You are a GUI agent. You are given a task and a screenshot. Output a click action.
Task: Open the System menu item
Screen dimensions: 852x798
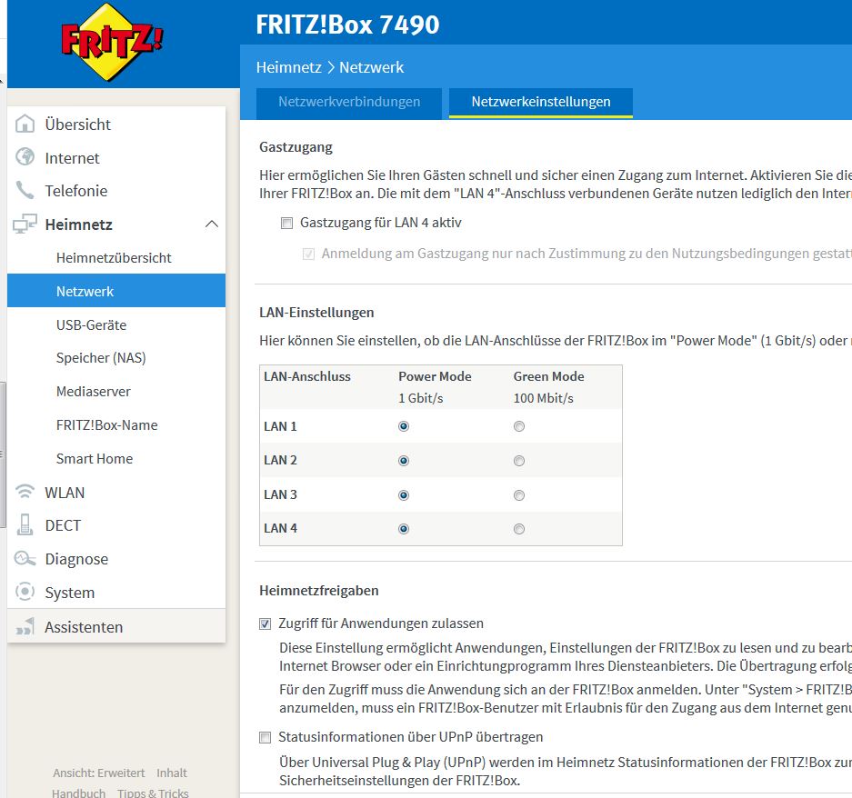coord(116,593)
